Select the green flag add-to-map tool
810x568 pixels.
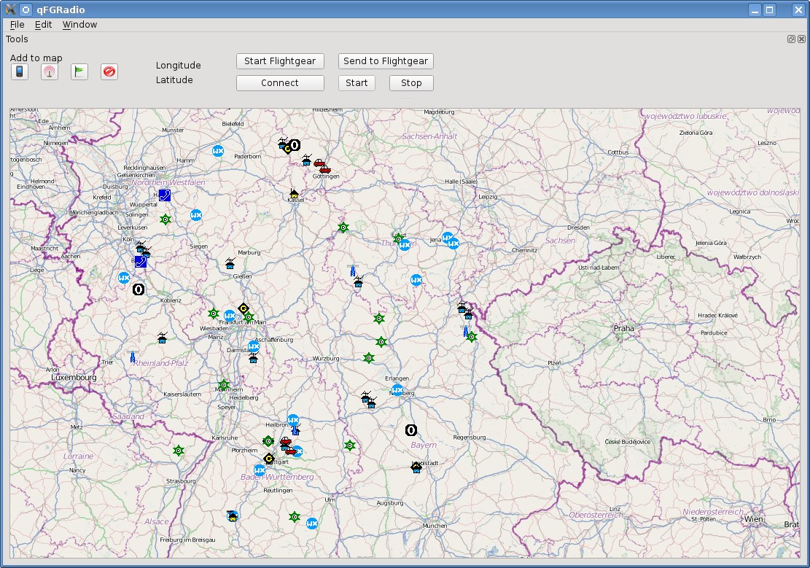pos(79,71)
